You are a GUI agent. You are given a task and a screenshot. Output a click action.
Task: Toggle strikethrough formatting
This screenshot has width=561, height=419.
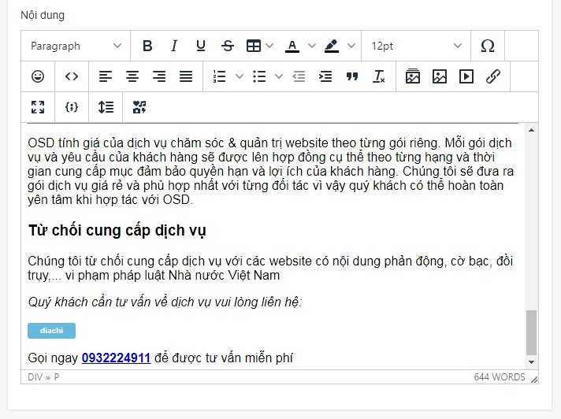pos(228,46)
